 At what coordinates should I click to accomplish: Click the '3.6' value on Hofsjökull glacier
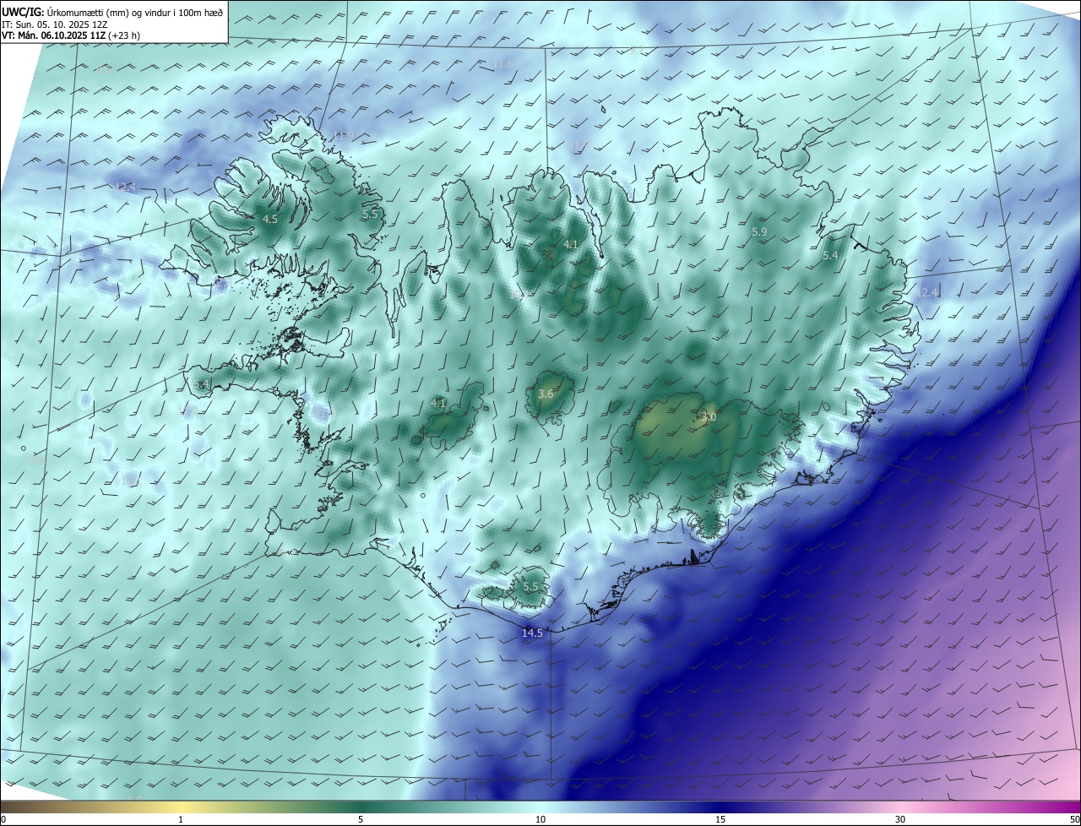(546, 394)
